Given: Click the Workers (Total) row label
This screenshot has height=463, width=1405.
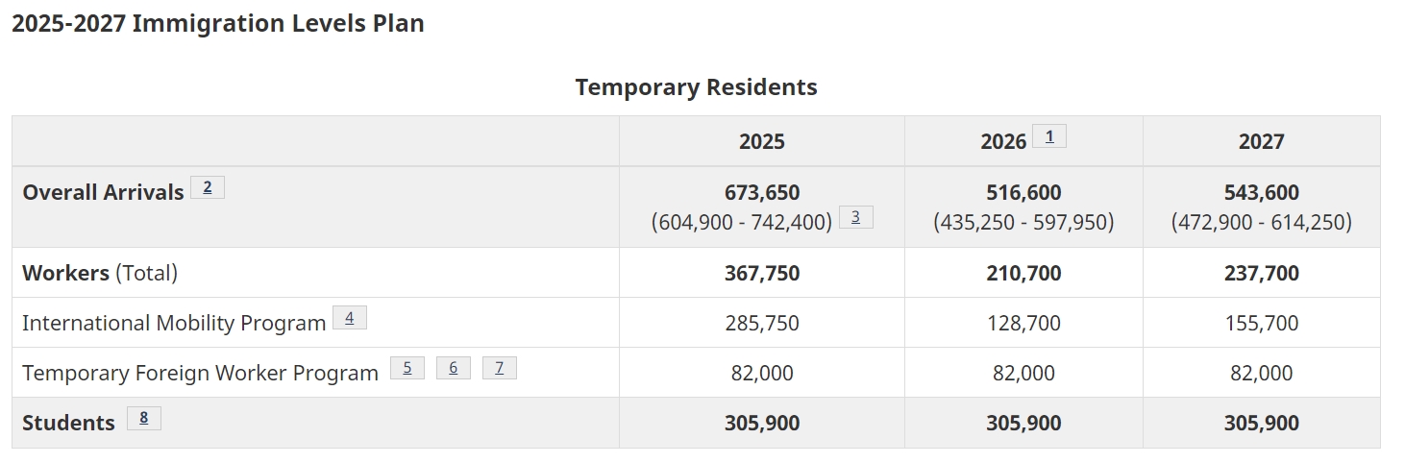Looking at the screenshot, I should click(x=100, y=273).
